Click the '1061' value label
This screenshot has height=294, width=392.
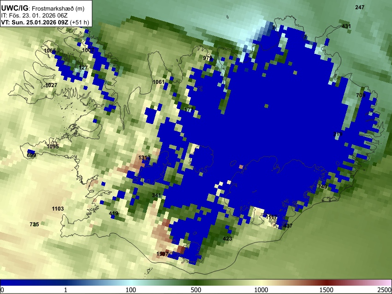click(159, 82)
